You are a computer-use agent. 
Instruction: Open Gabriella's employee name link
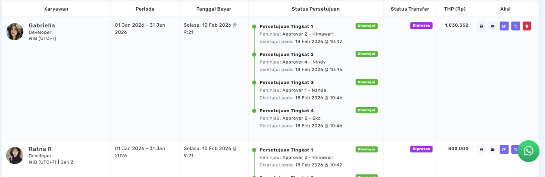point(42,25)
